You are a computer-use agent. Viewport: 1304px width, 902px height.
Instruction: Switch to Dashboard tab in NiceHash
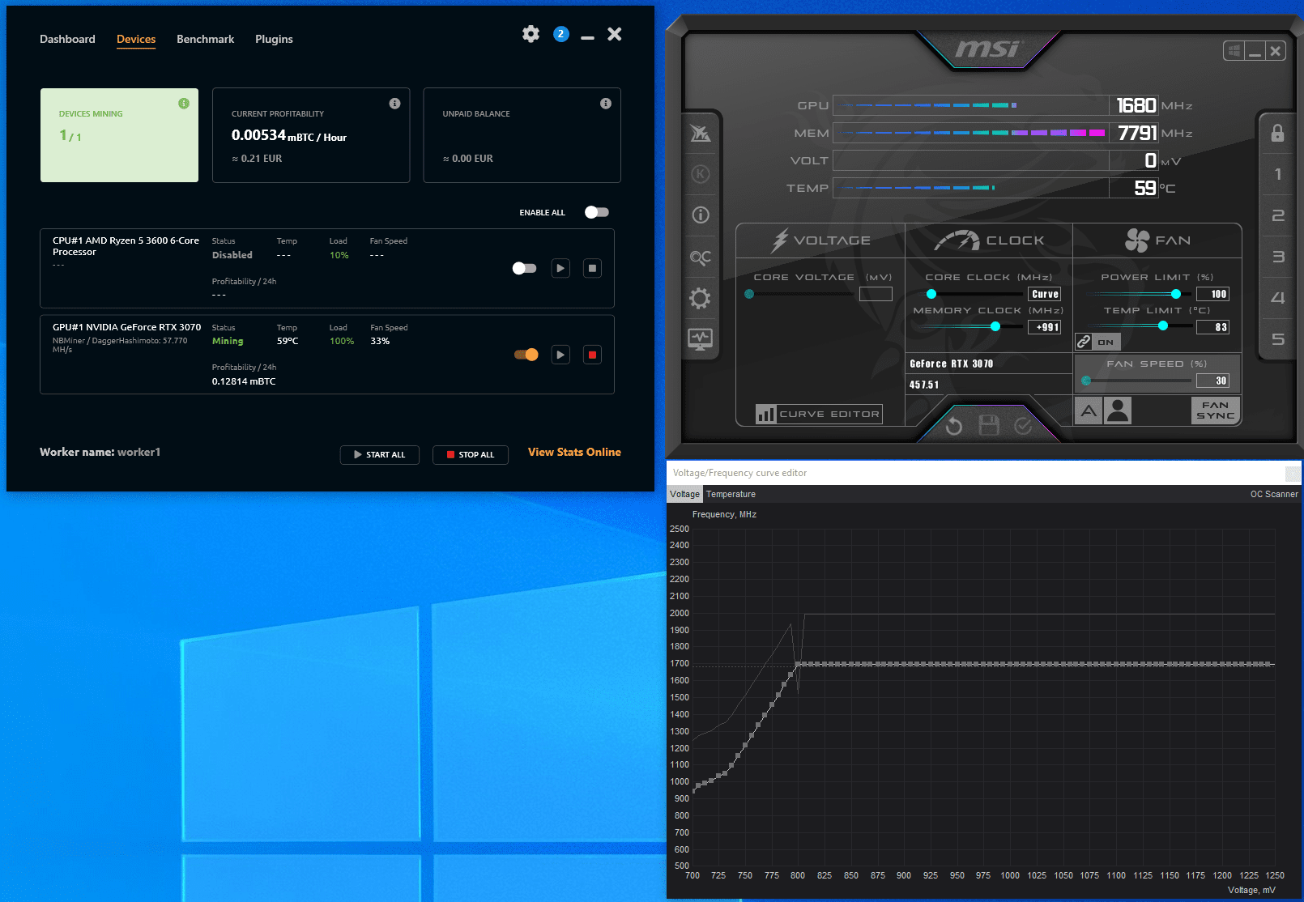coord(67,39)
